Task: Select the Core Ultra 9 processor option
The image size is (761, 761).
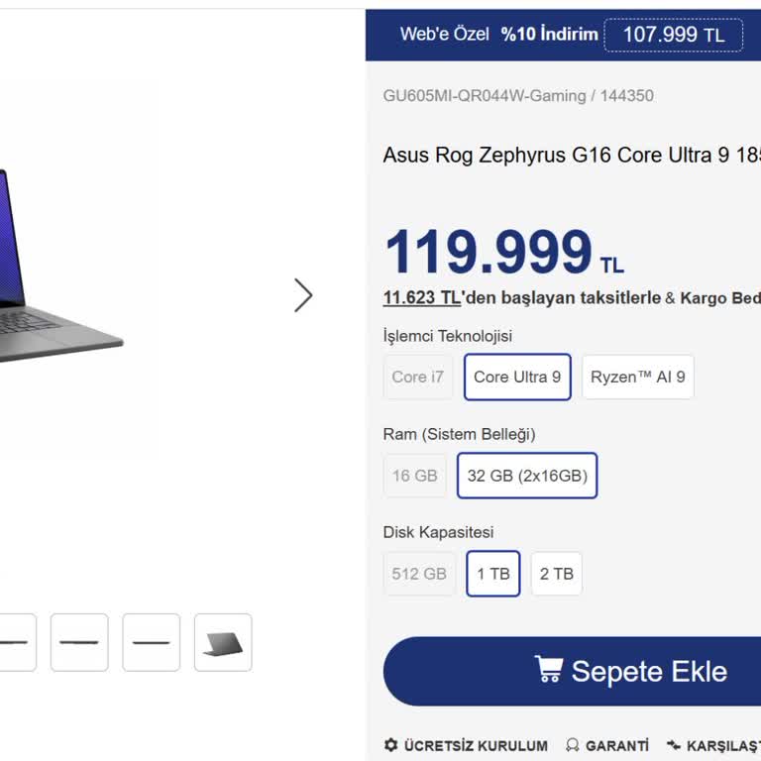Action: (x=517, y=377)
